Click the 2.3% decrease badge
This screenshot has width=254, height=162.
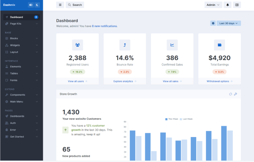(x=125, y=72)
